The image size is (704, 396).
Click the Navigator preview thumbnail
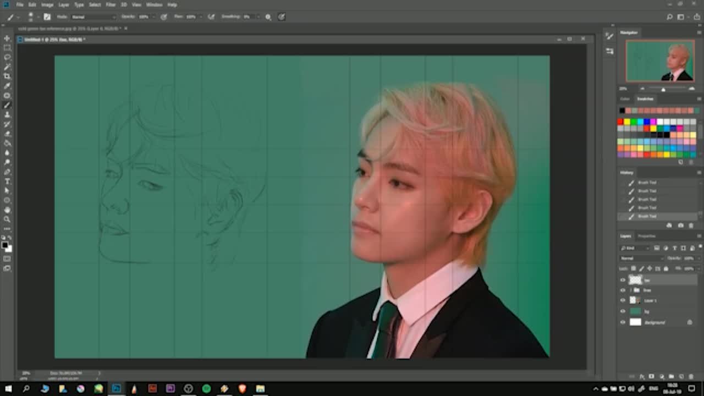pos(660,61)
